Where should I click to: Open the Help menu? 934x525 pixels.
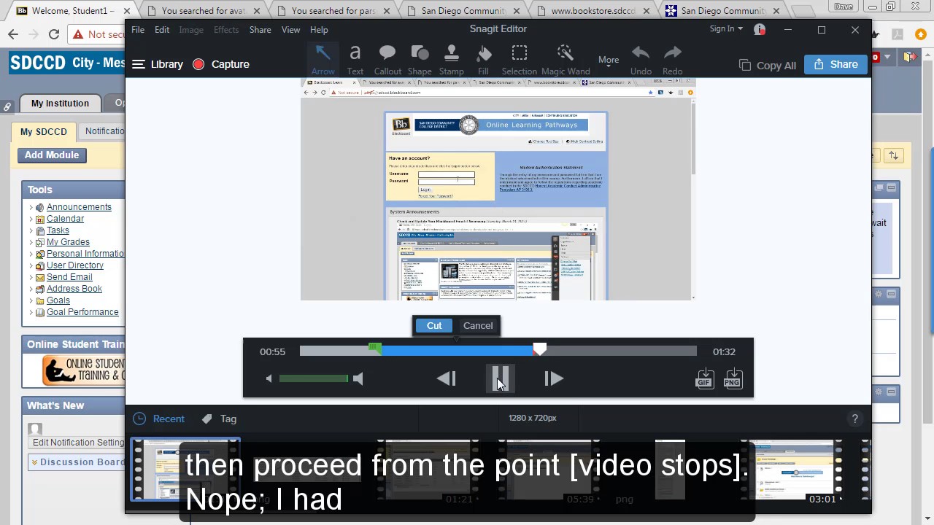pyautogui.click(x=319, y=30)
